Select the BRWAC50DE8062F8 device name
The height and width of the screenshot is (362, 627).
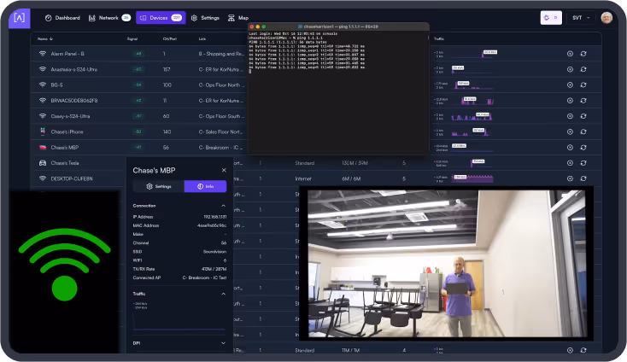click(x=74, y=100)
